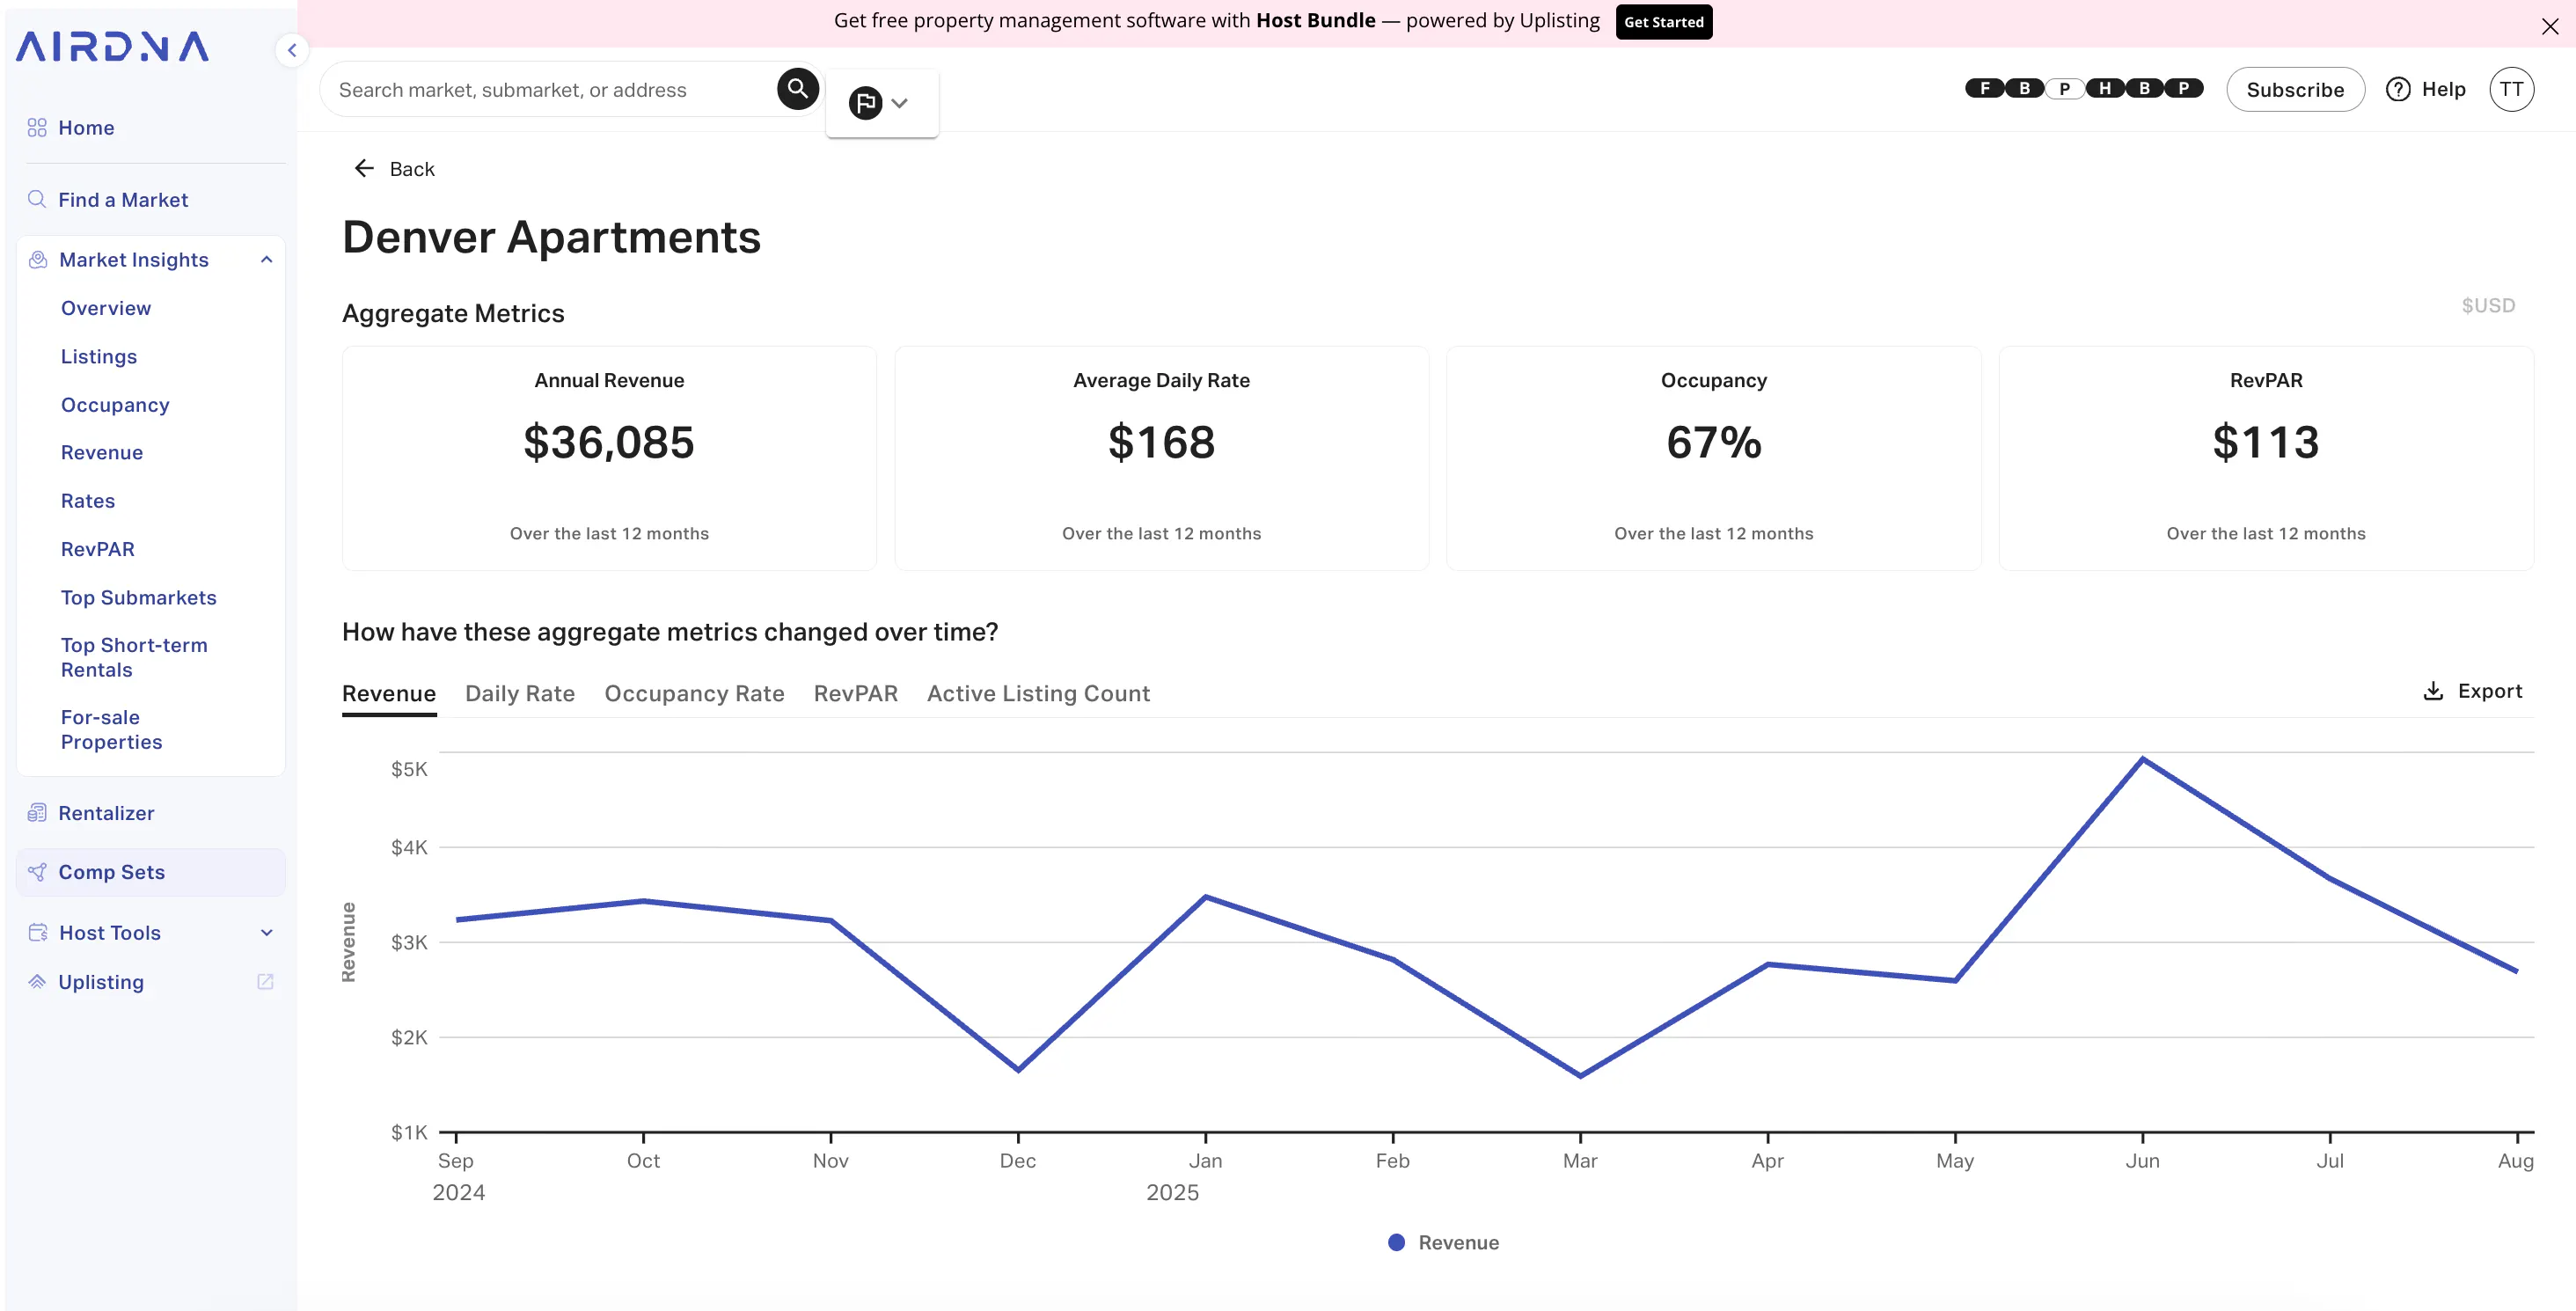Click the Dec low point on revenue line

click(1018, 1070)
